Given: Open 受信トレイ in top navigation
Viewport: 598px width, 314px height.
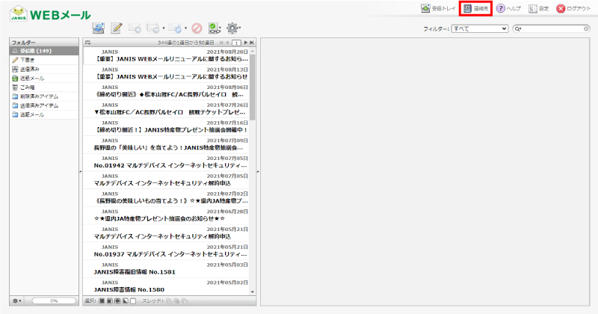Looking at the screenshot, I should point(438,8).
